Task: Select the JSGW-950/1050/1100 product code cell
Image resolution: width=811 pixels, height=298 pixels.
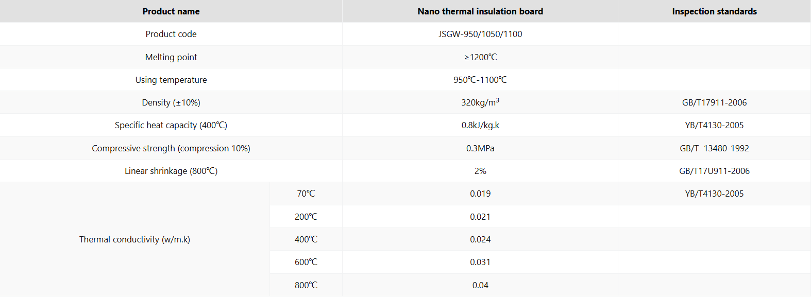Action: [480, 34]
